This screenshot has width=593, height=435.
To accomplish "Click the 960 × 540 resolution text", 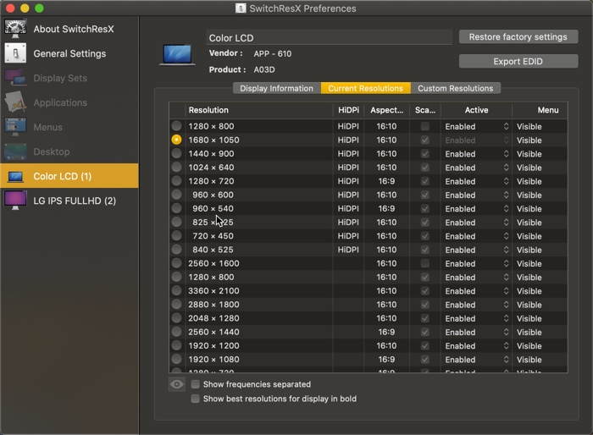I will tap(213, 208).
